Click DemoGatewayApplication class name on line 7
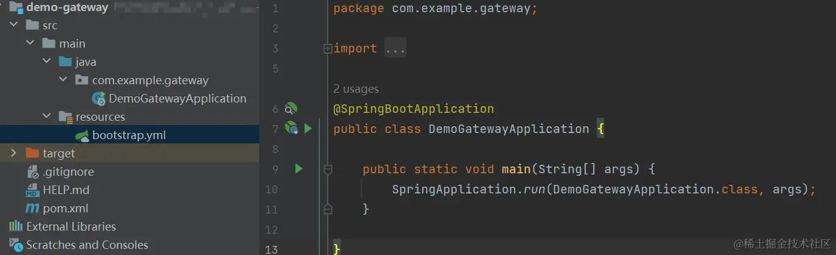 [x=509, y=129]
